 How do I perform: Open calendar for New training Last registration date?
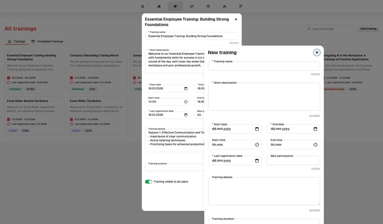257,161
